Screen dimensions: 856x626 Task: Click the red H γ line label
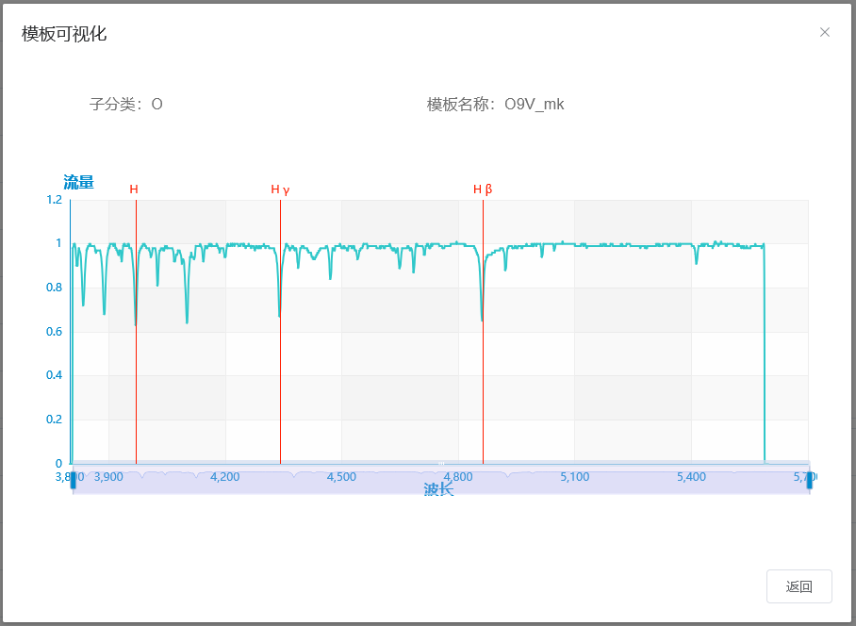coord(280,189)
